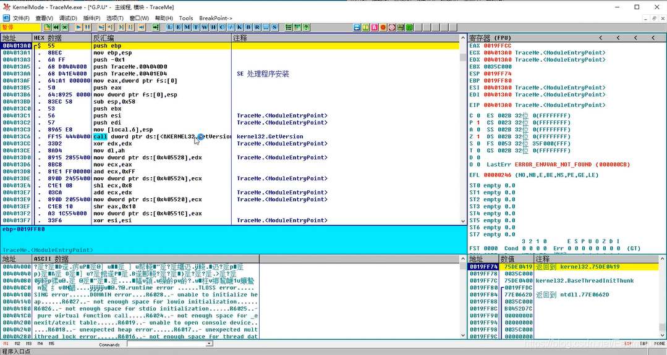Open Windows list with W button
The width and height of the screenshot is (667, 355).
tap(205, 27)
